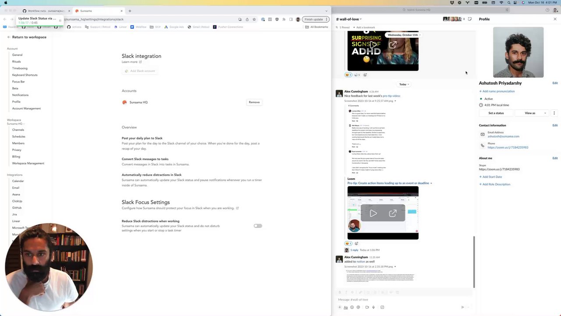Open Account Management settings

(x=26, y=108)
